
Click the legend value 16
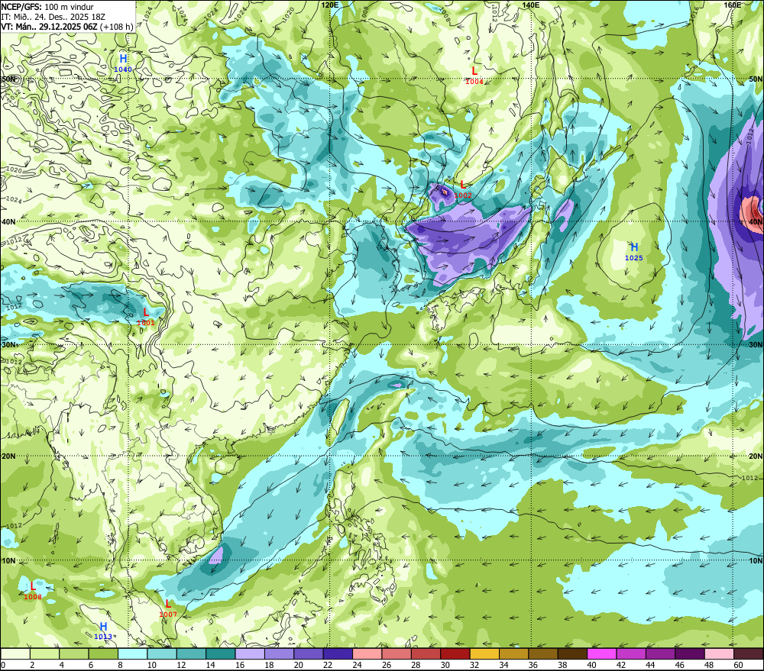coord(240,665)
